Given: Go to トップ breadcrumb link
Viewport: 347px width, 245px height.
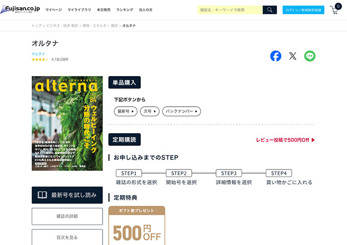Looking at the screenshot, I should click(x=37, y=26).
